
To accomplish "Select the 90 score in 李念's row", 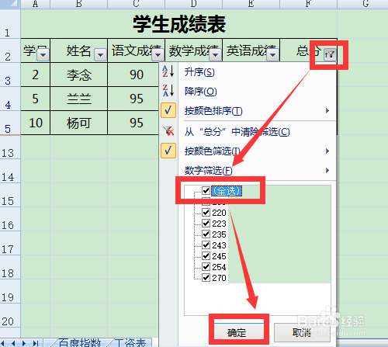I will 136,75.
